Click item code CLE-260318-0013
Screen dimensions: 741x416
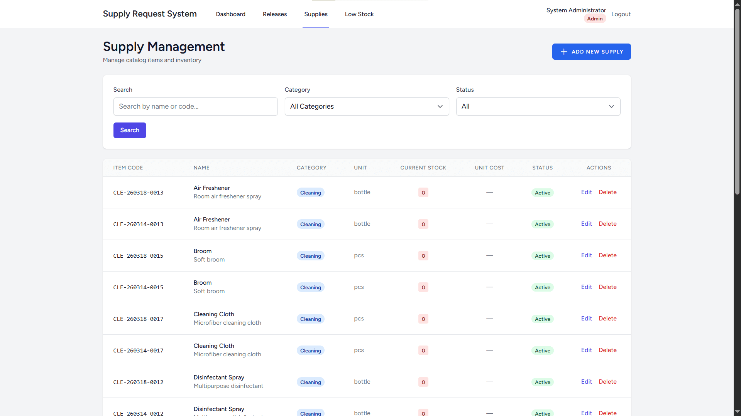tap(138, 193)
